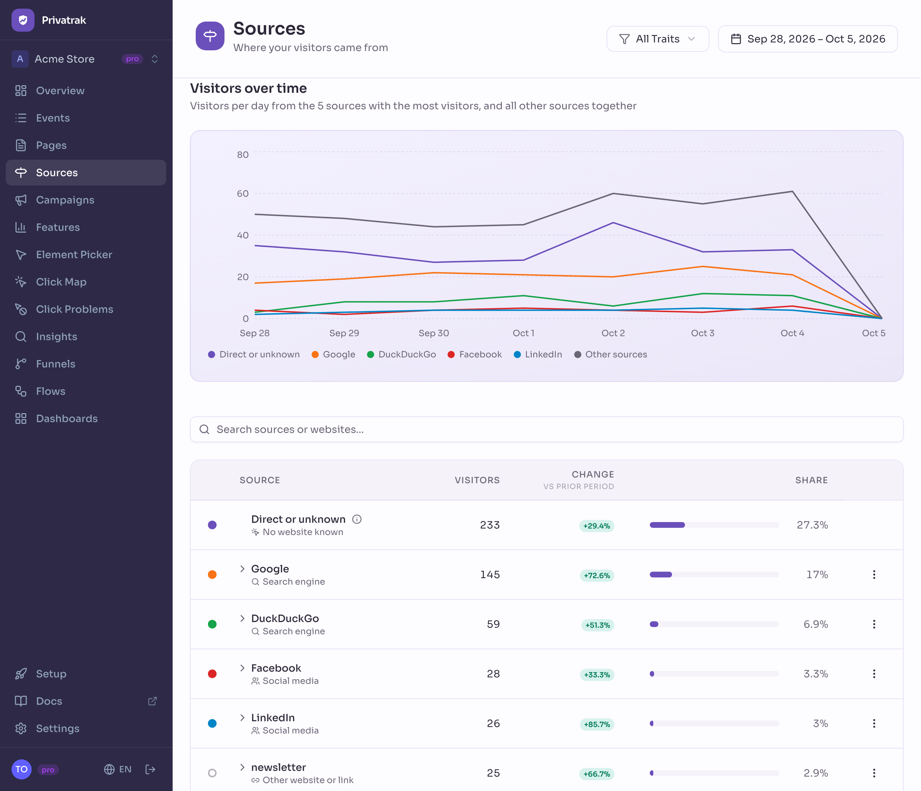The width and height of the screenshot is (921, 791).
Task: Click the Click Map icon
Action: click(x=21, y=282)
